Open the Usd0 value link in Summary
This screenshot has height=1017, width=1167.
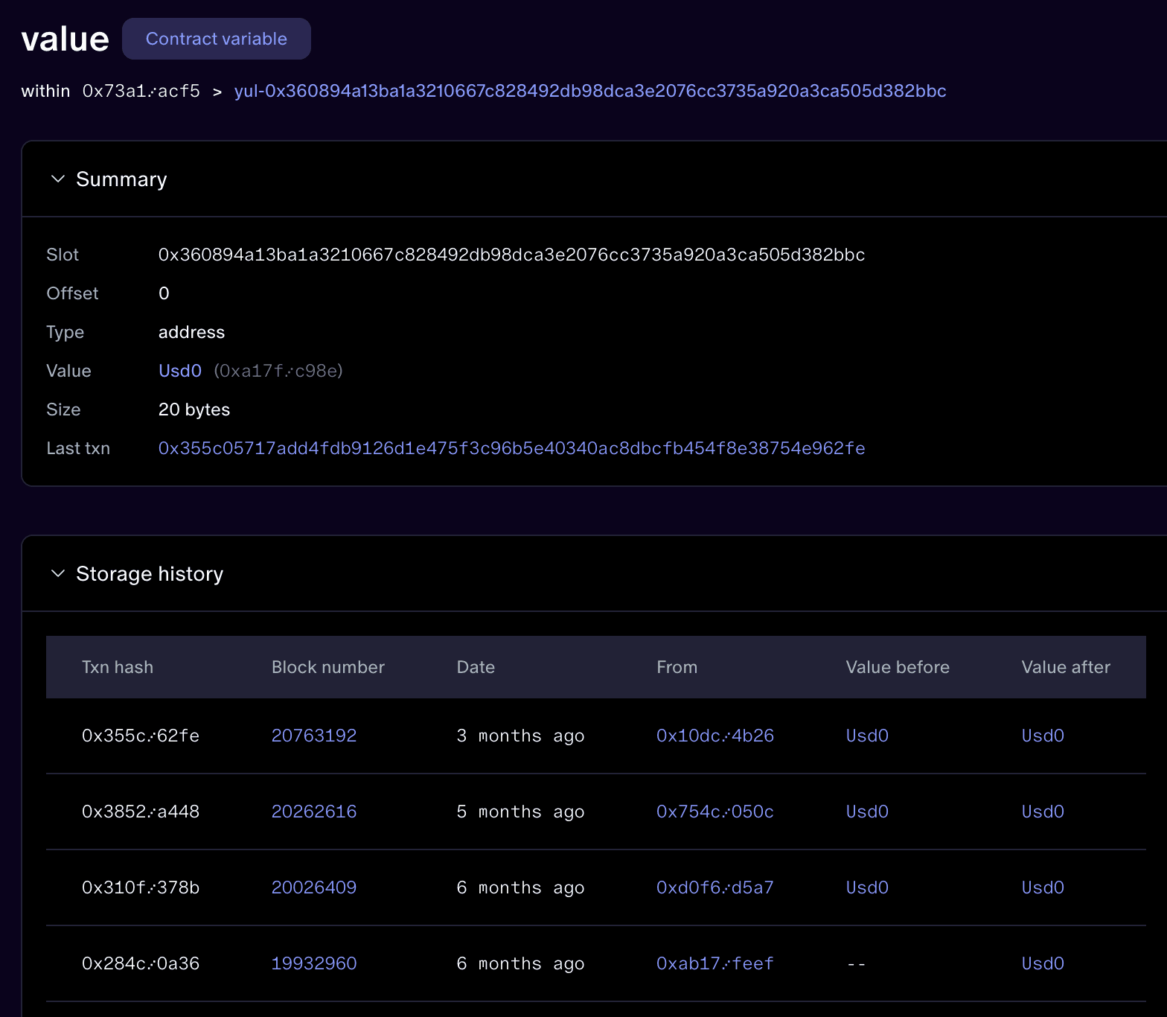179,371
